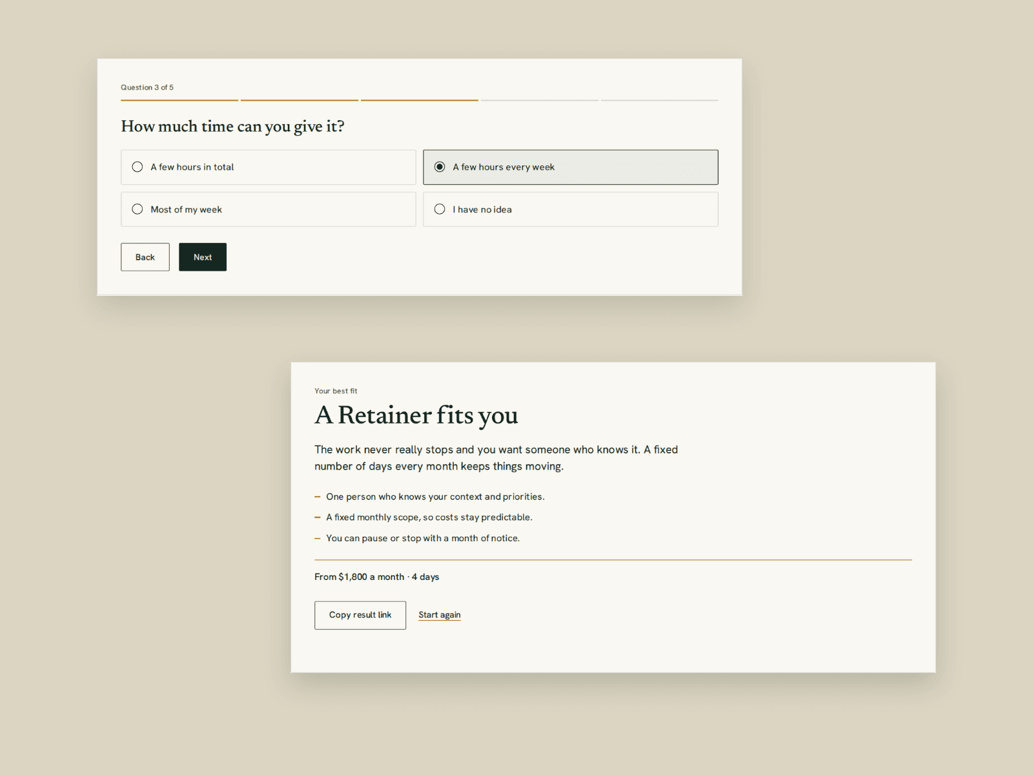
Task: Click the Start again link
Action: coord(440,615)
